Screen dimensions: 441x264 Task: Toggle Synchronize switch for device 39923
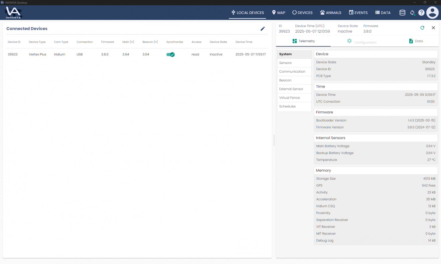point(171,54)
